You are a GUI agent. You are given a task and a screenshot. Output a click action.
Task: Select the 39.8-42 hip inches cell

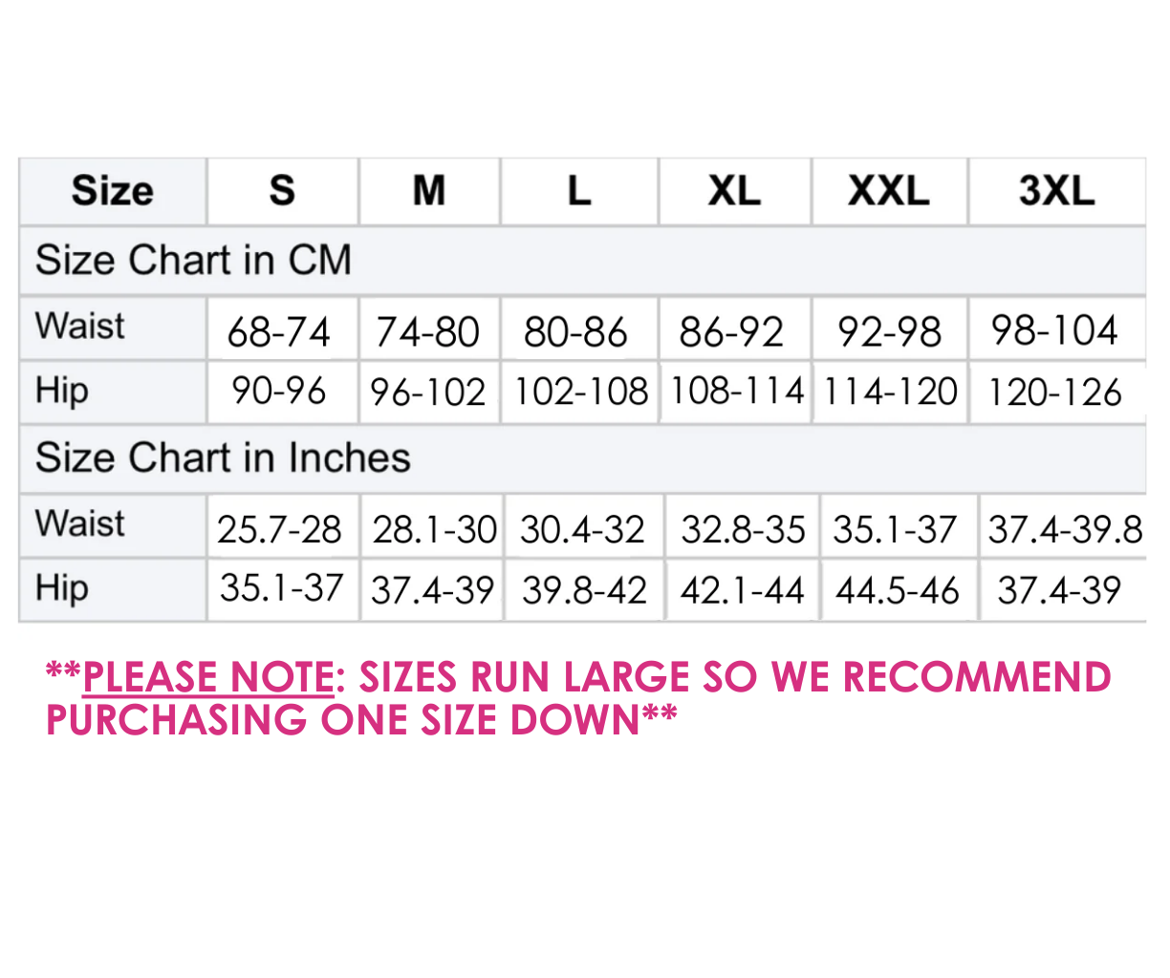[584, 591]
